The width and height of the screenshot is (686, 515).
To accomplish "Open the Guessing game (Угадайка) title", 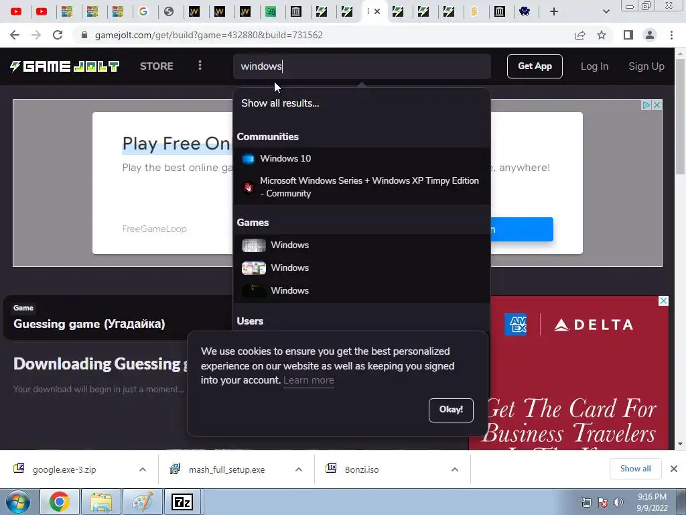I will point(89,324).
